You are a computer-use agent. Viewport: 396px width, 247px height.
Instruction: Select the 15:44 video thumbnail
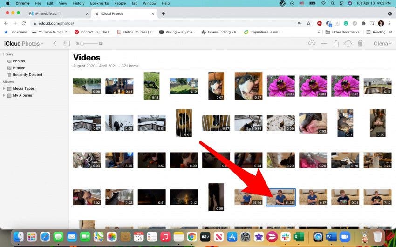tap(248, 197)
